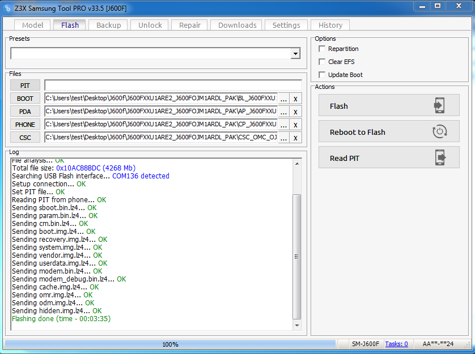475x354 pixels.
Task: Click the 100% progress bar
Action: [x=170, y=344]
